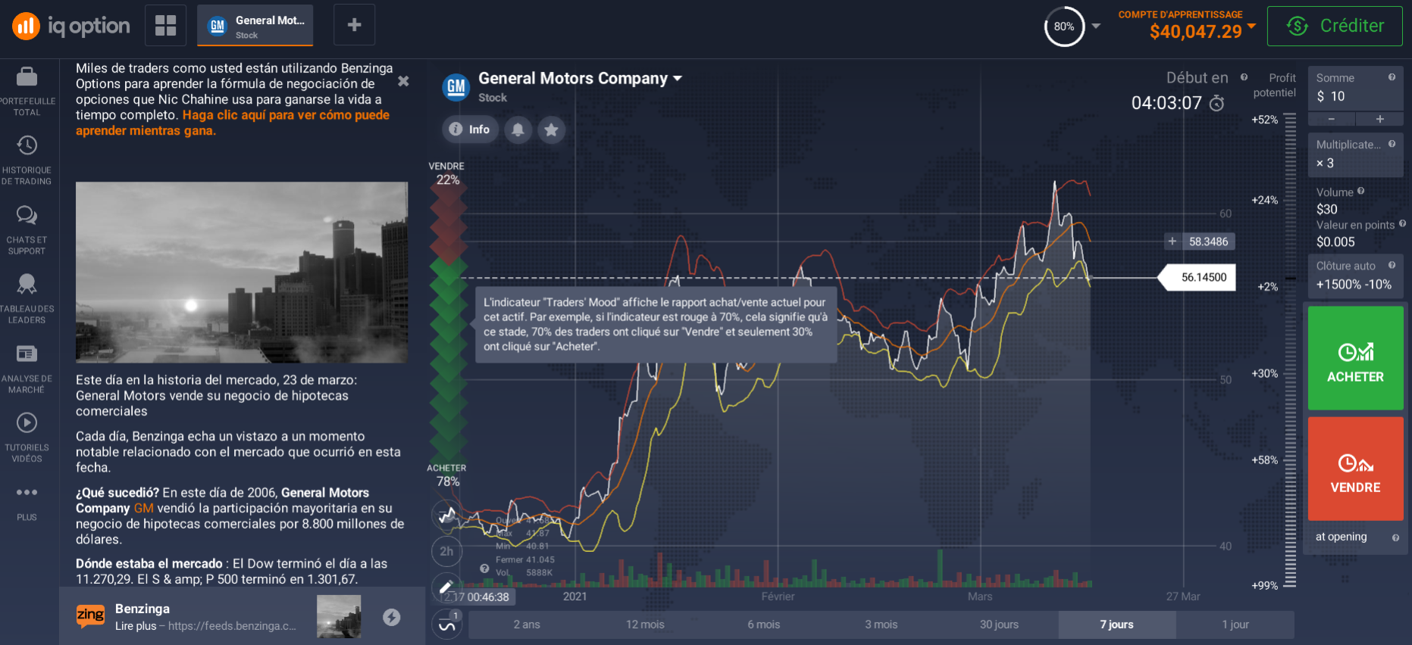Viewport: 1412px width, 645px height.
Task: Click the Créditer deposit button
Action: coord(1335,26)
